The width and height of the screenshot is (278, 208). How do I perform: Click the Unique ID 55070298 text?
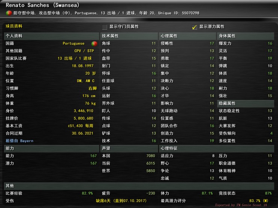click(x=179, y=13)
